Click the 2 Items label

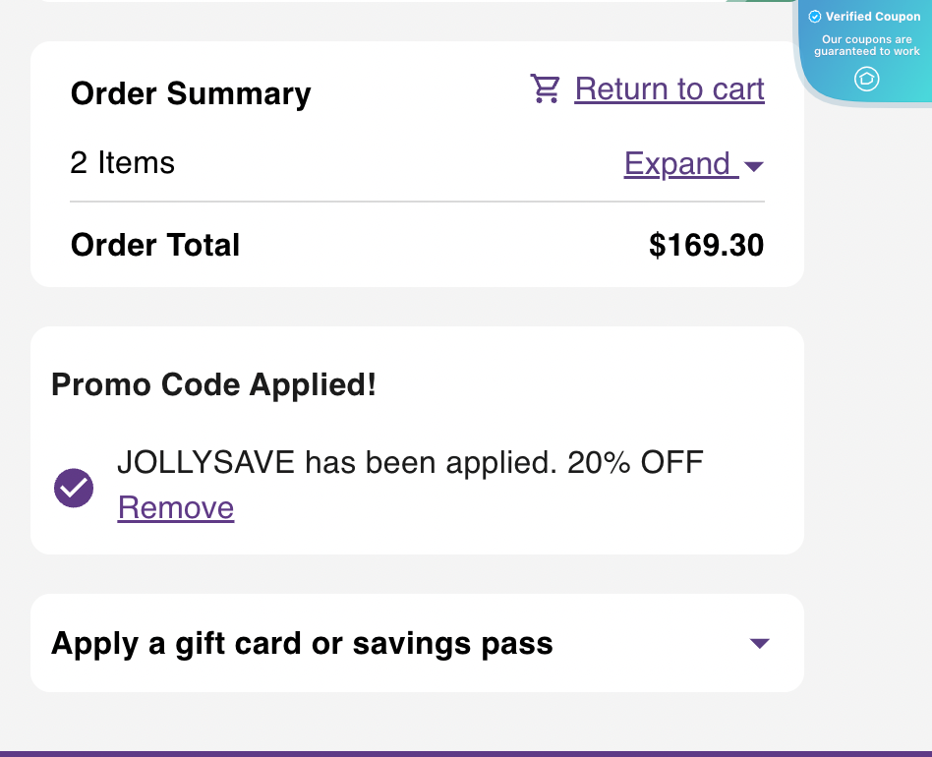(123, 162)
